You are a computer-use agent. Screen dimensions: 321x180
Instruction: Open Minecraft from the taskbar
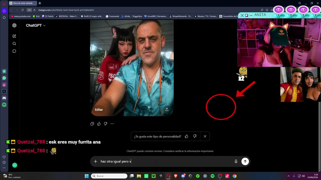153,176
